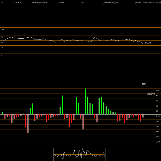The height and width of the screenshot is (161, 161).
Task: Click the MR axis label -100
Action: 158,142
